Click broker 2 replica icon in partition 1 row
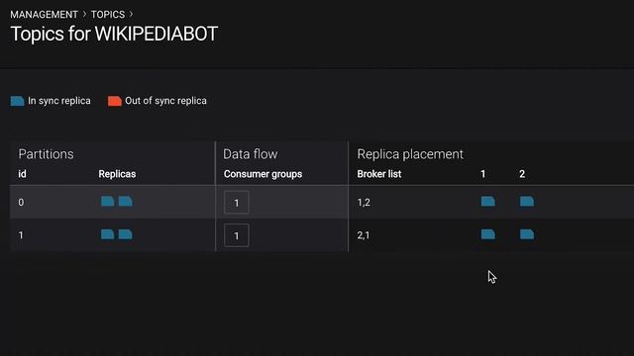The image size is (634, 356). [x=527, y=234]
